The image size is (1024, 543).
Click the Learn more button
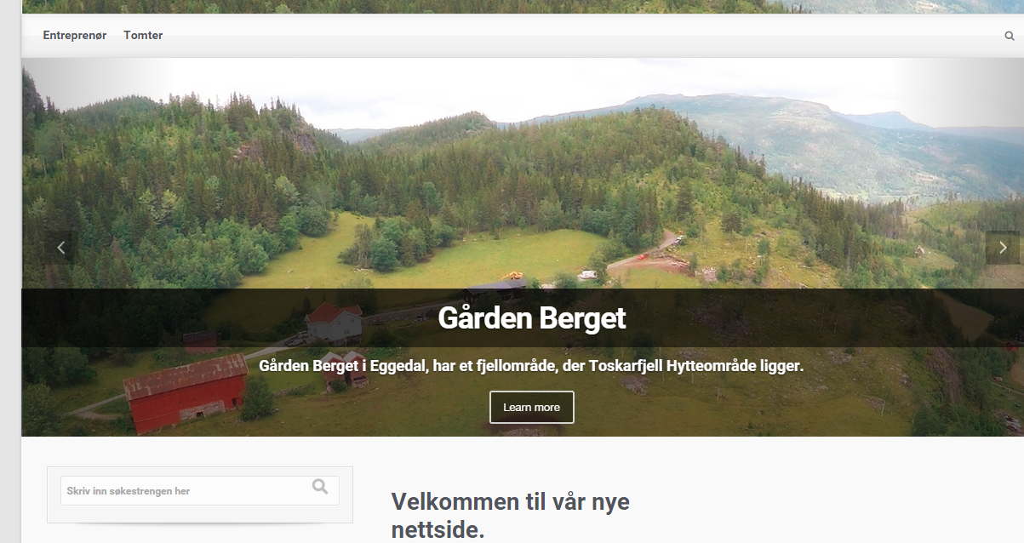[x=532, y=407]
